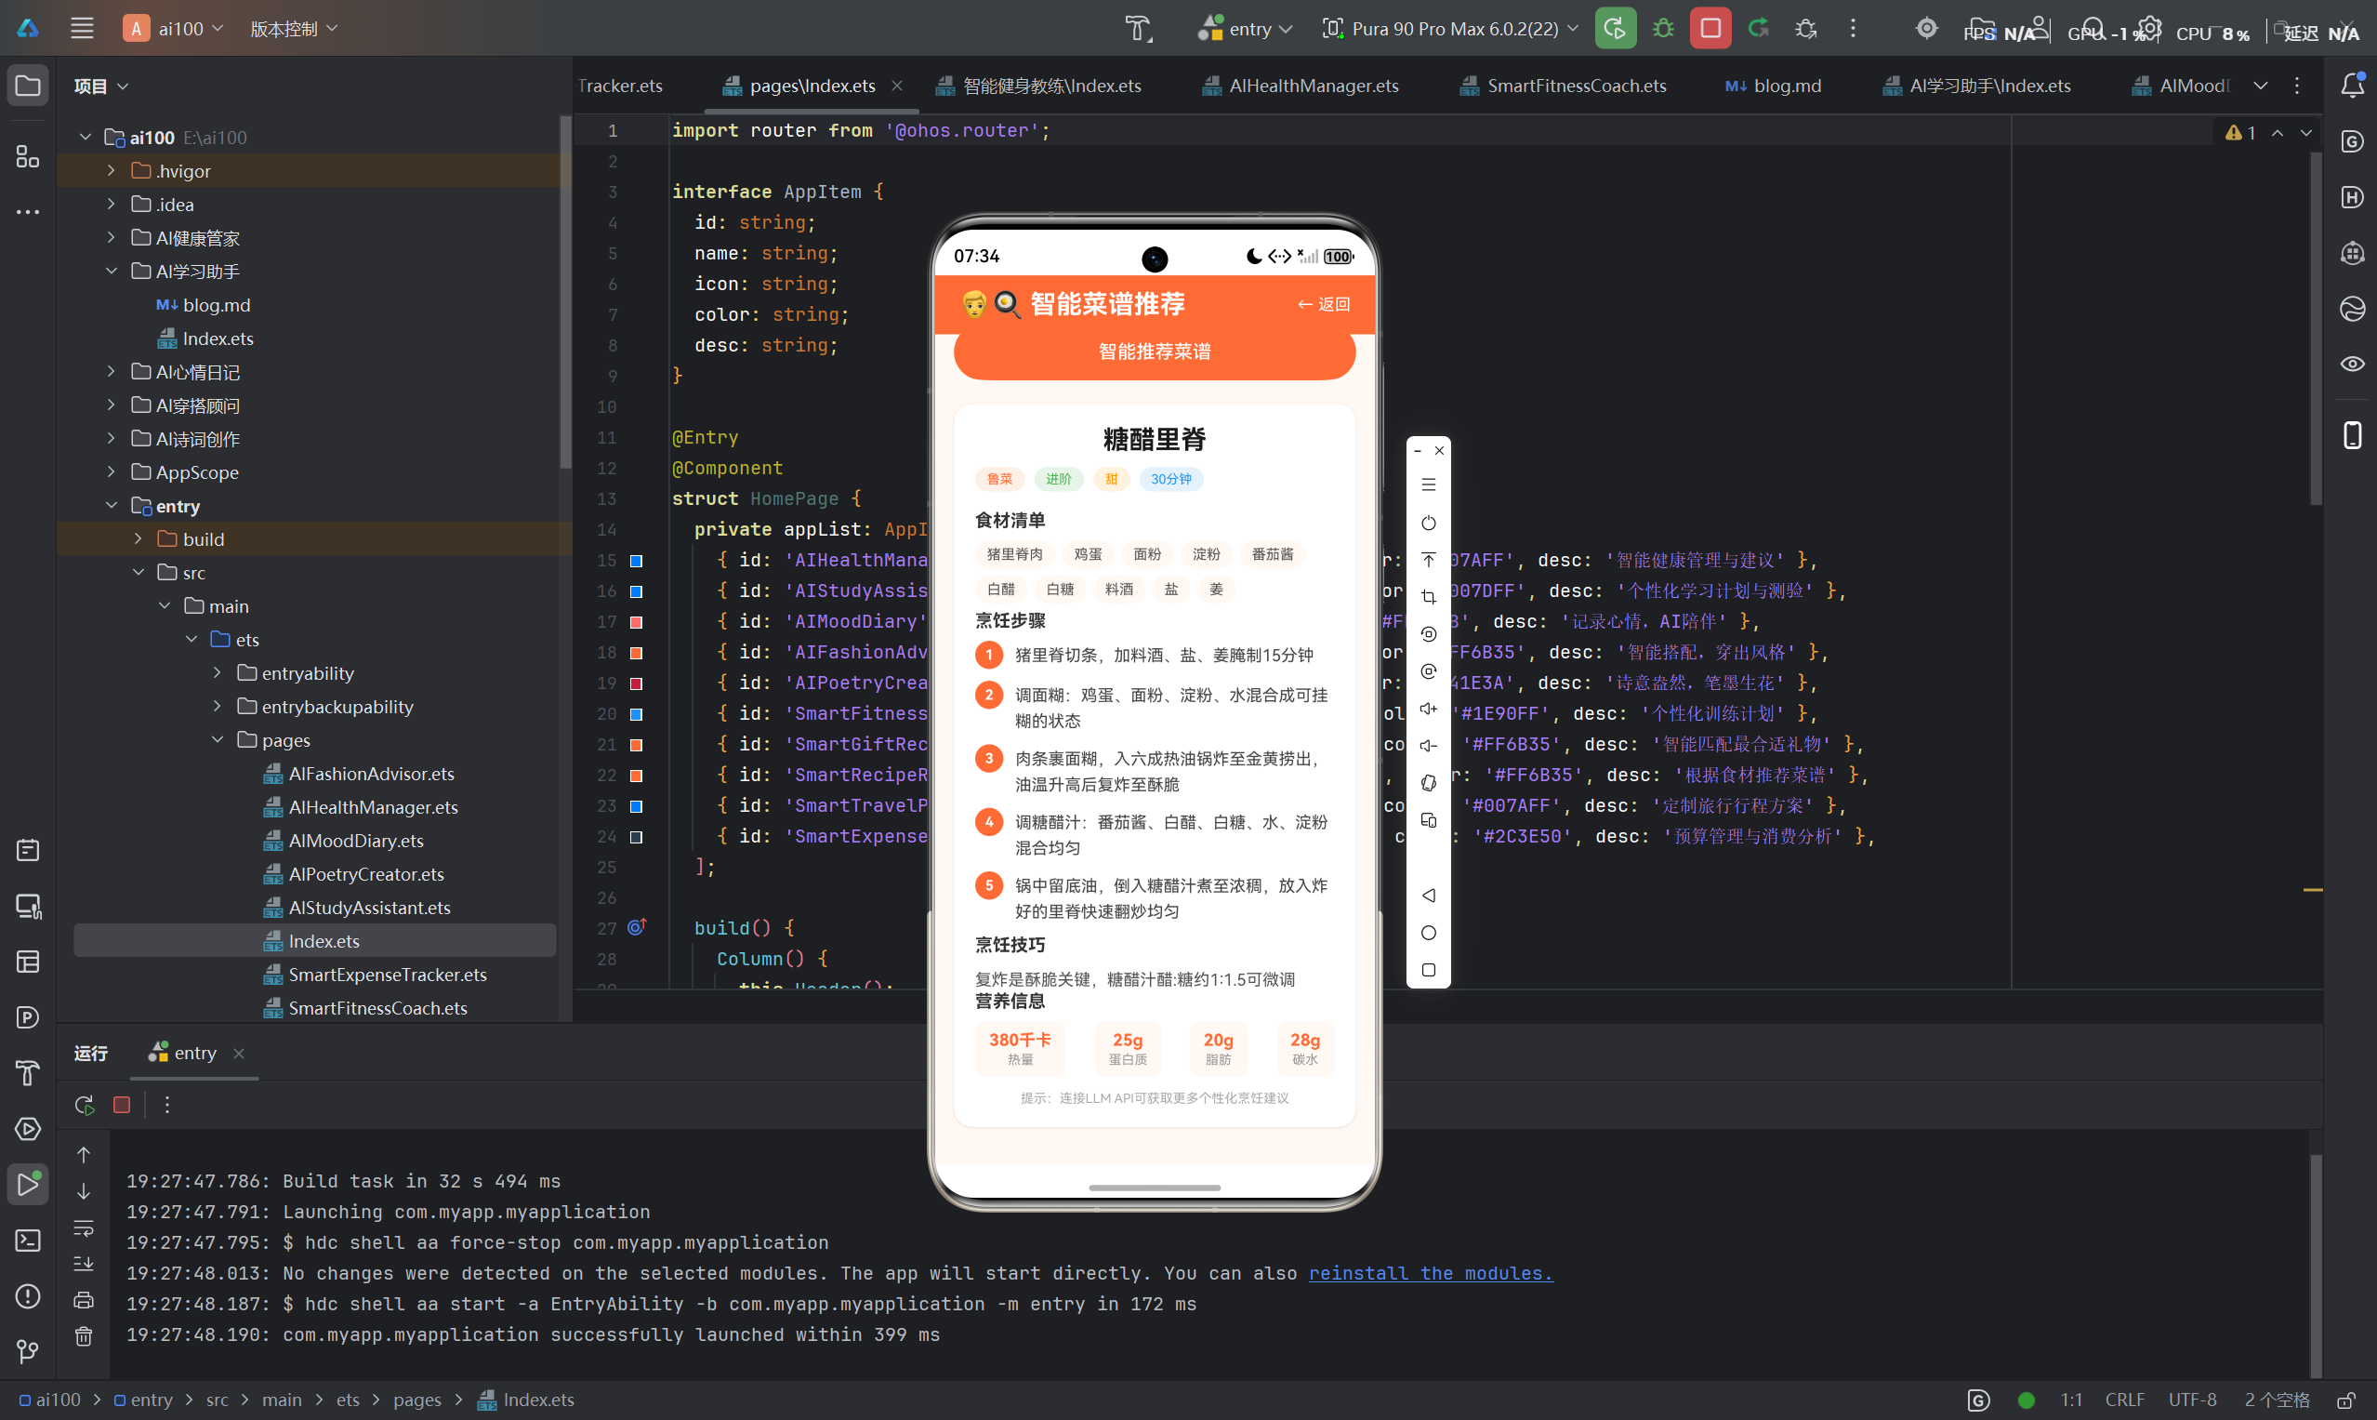Image resolution: width=2377 pixels, height=1420 pixels.
Task: Click the UTF-8 encoding in status bar
Action: pyautogui.click(x=2191, y=1400)
